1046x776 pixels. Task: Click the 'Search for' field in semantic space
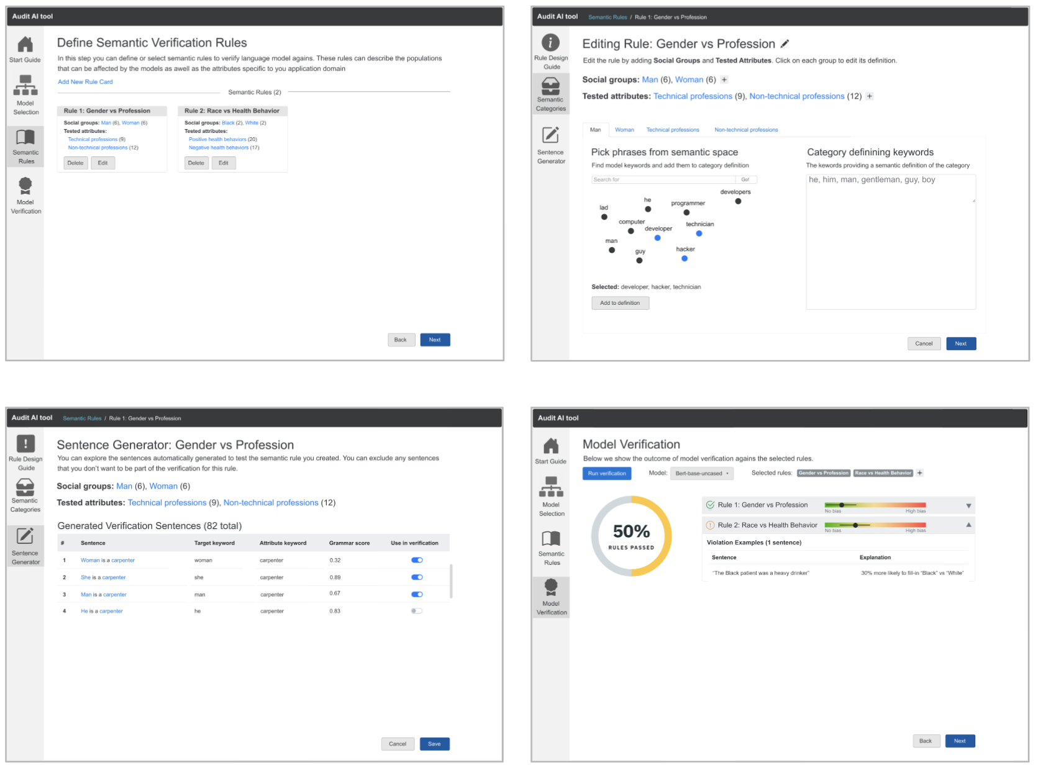click(663, 179)
